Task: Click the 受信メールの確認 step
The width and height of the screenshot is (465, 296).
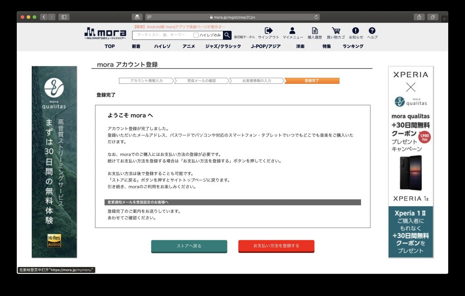Action: pos(201,81)
